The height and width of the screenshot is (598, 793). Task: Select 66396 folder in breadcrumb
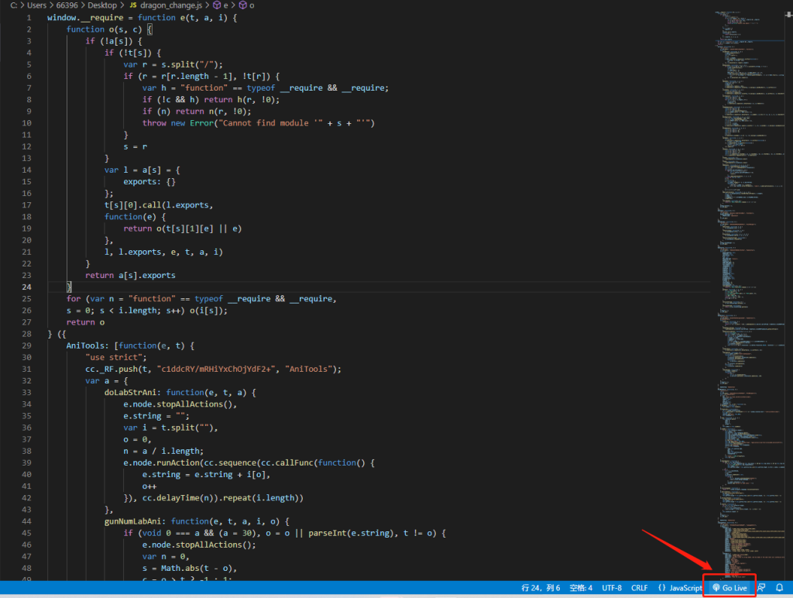pos(67,5)
